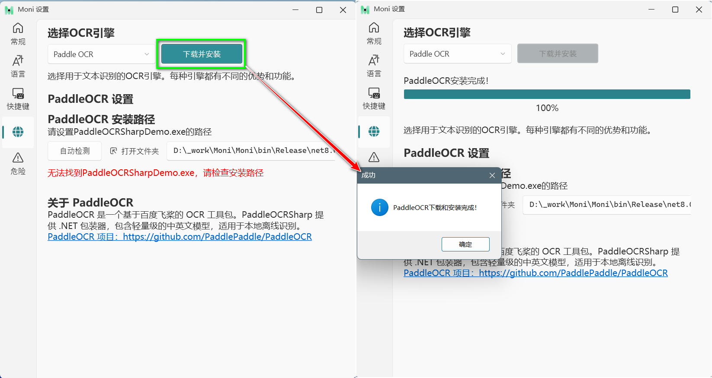Expand Paddle OCR engine dropdown in right window
712x378 pixels.
[x=457, y=54]
